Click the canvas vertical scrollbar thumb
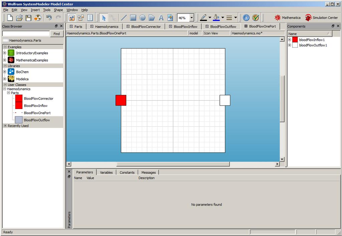This screenshot has height=236, width=342. (x=282, y=99)
